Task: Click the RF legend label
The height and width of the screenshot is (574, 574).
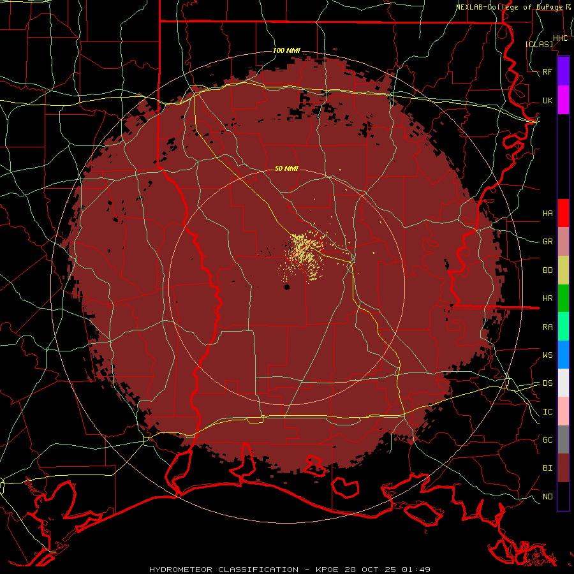Action: pos(547,71)
